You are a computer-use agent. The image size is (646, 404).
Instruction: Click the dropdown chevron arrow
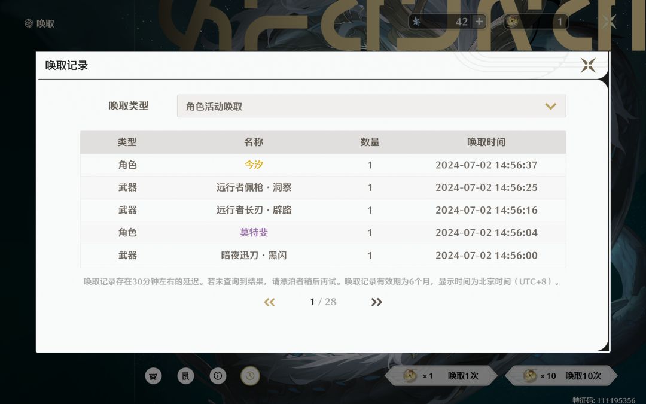pyautogui.click(x=550, y=107)
